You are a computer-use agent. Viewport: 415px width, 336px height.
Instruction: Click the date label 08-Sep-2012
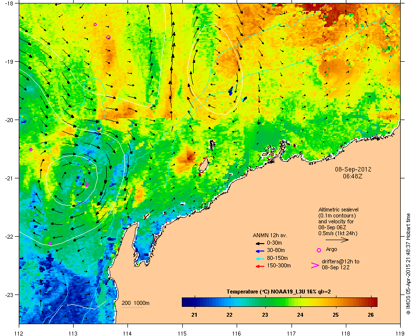(x=353, y=169)
